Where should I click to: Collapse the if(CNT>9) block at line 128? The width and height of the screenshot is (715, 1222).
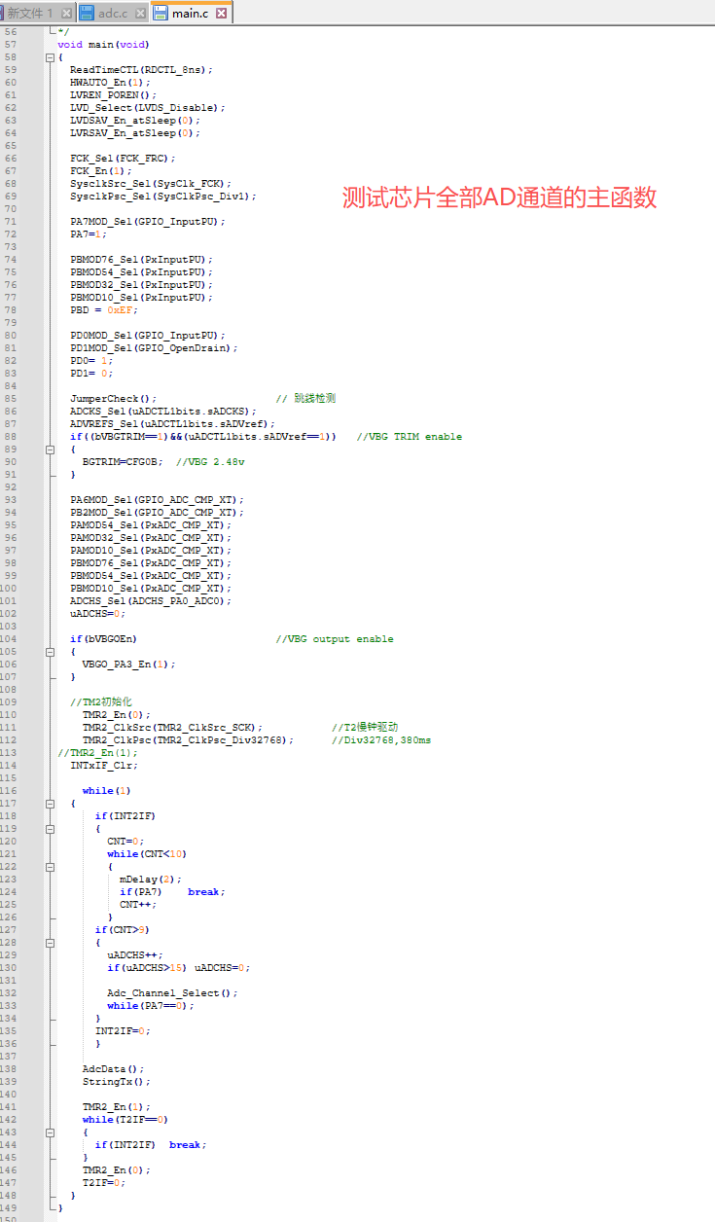point(50,943)
